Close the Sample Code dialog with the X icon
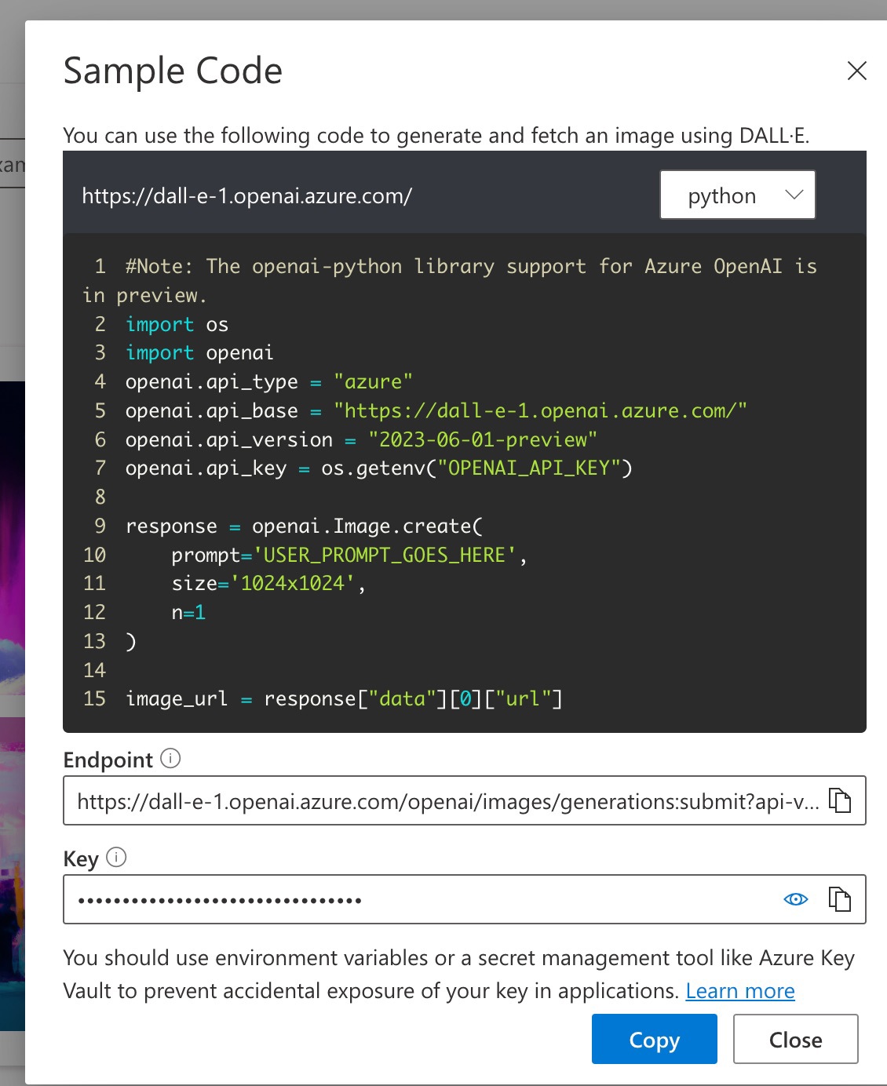This screenshot has height=1086, width=887. coord(857,71)
